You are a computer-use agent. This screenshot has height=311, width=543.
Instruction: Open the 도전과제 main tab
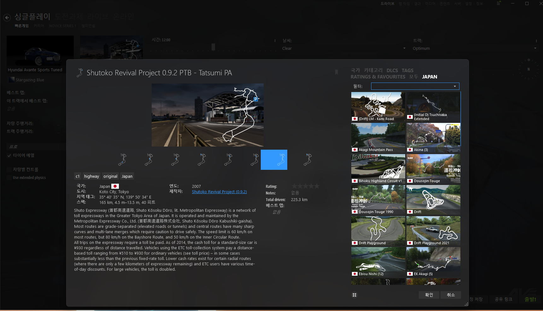click(x=69, y=16)
